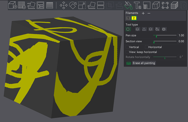188x122 pixels.
Task: Click the Add cube primitive icon
Action: click(x=13, y=5)
